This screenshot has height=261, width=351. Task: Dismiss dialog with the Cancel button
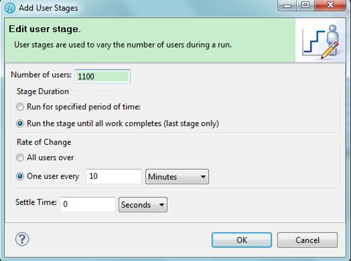(308, 240)
